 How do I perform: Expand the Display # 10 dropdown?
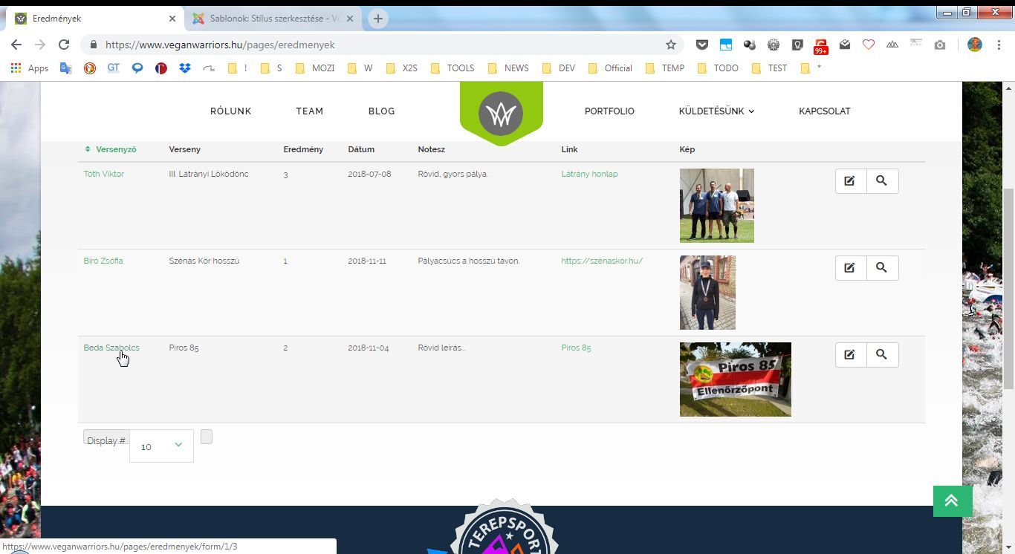161,446
